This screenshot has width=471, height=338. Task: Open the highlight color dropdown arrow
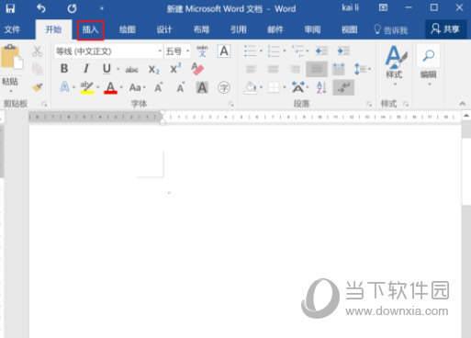click(98, 87)
